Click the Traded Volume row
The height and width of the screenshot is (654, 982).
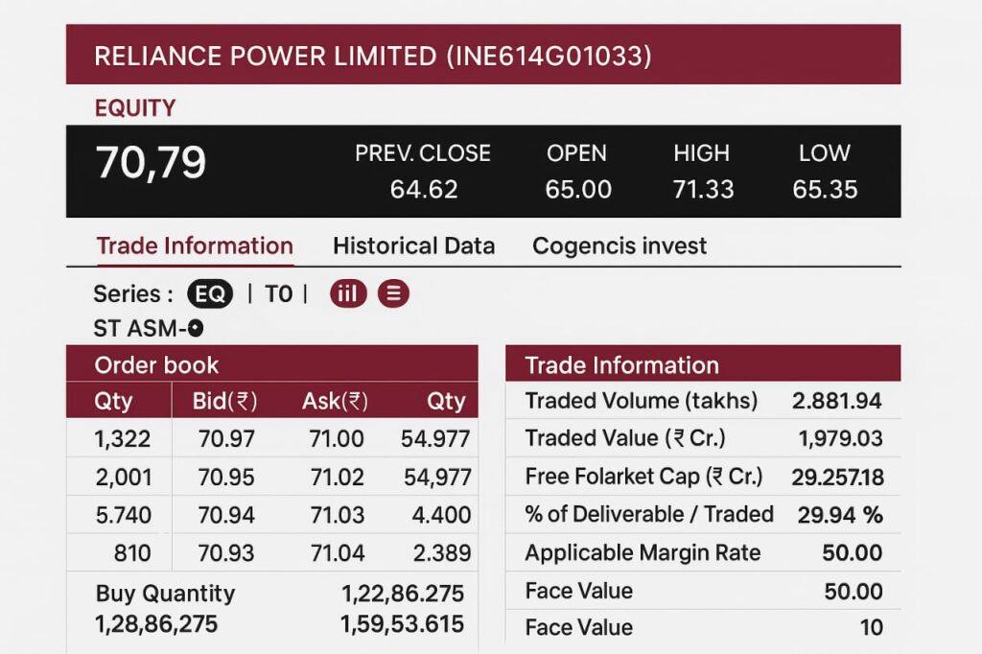[703, 401]
